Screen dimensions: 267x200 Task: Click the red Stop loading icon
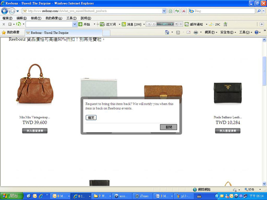184,11
